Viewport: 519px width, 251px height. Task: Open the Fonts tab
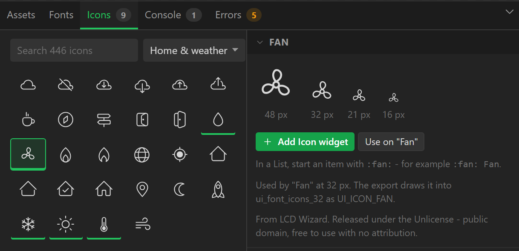[61, 15]
